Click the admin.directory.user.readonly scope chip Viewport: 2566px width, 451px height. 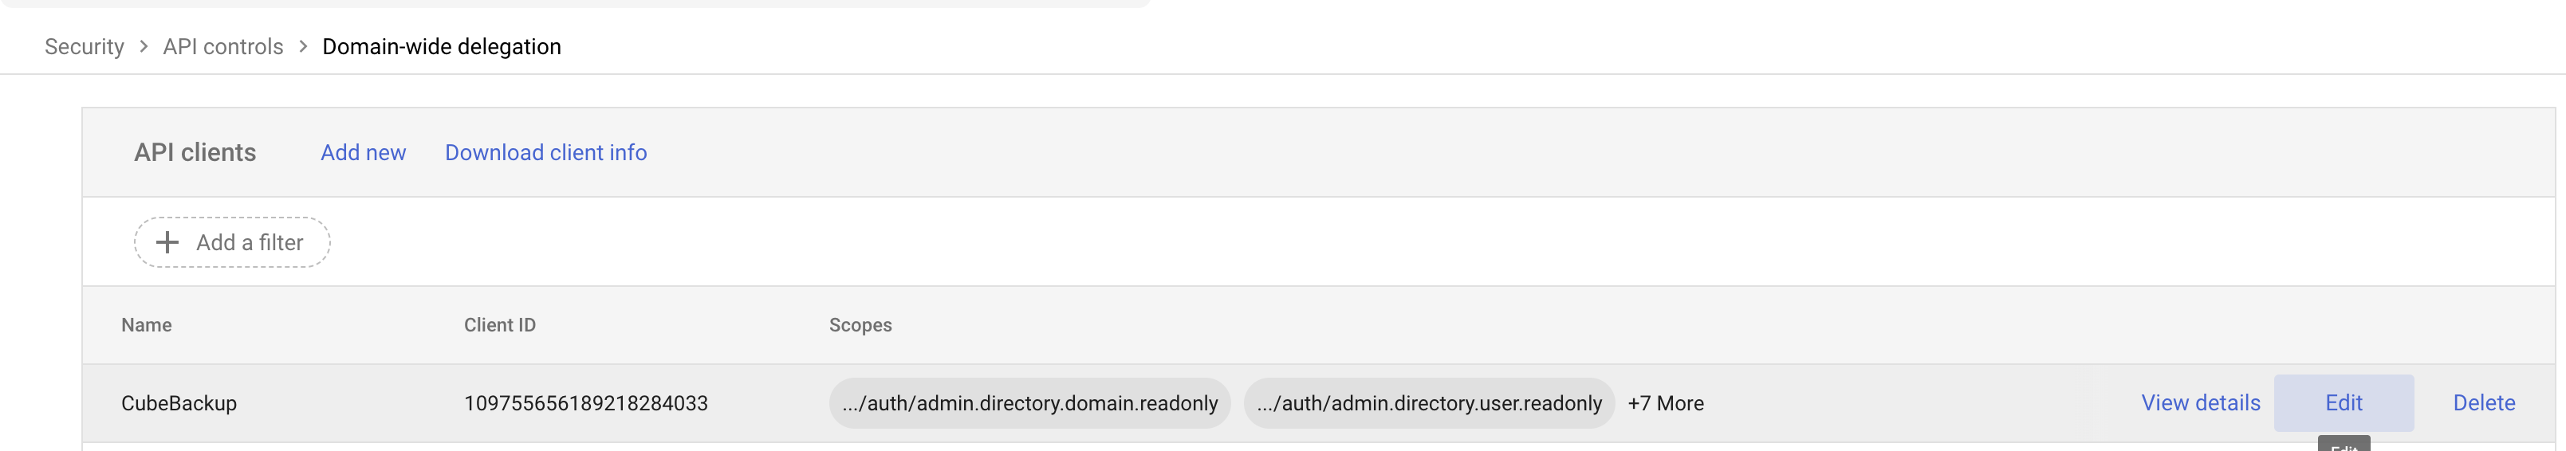1430,403
